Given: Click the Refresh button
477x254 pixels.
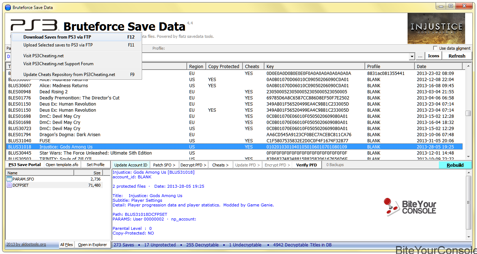Looking at the screenshot, I should [457, 56].
